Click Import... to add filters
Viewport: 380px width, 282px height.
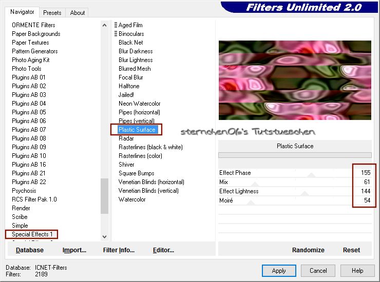tap(74, 250)
